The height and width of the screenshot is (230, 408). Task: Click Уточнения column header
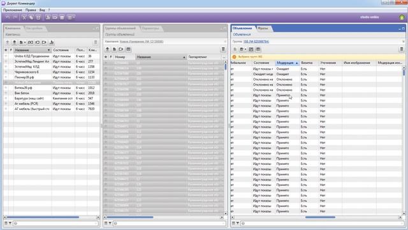[x=330, y=63]
